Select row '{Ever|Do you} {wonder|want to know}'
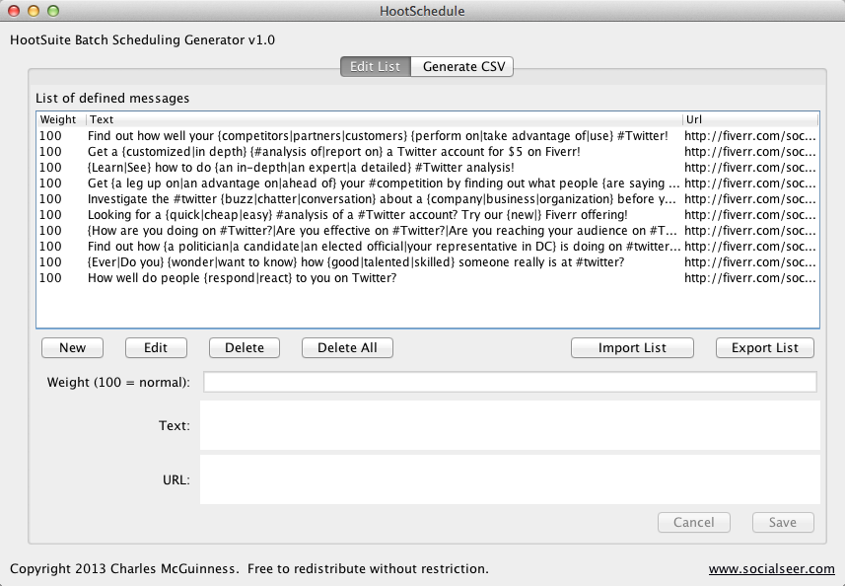This screenshot has height=586, width=845. pos(427,262)
